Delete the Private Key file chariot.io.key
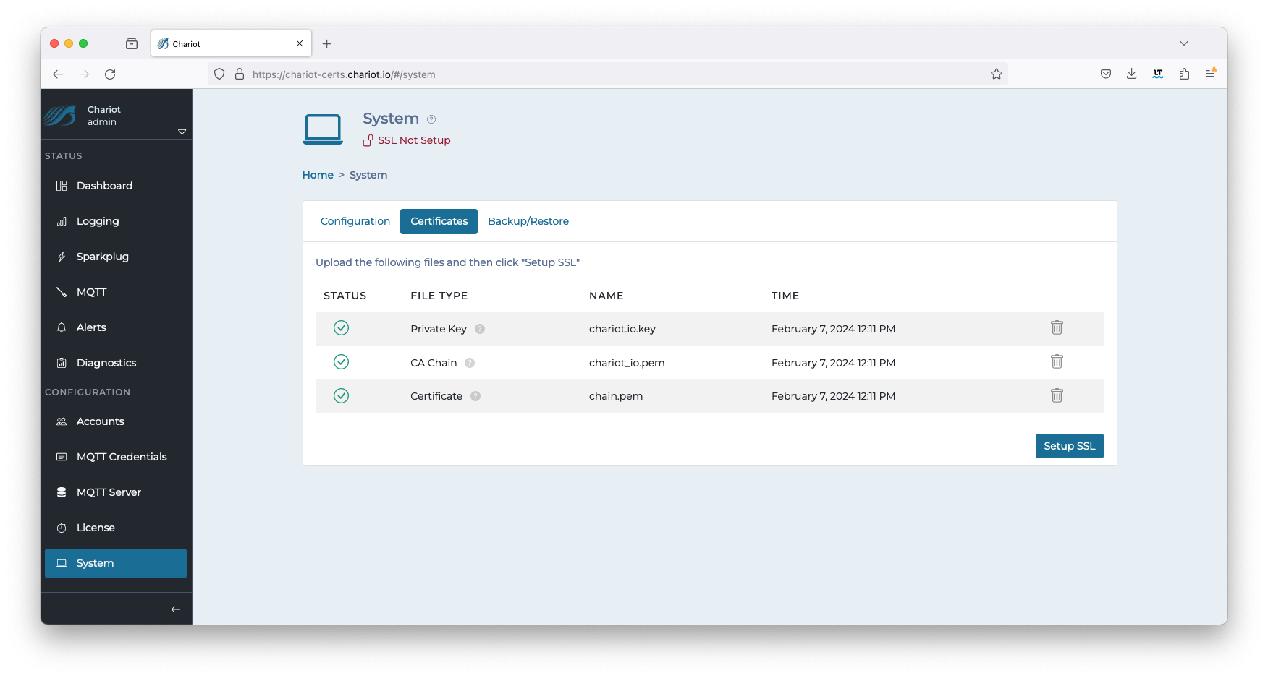 (1057, 328)
